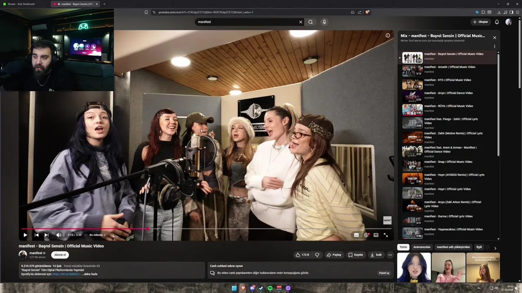
Task: Share the video with Paylaş button
Action: 334,255
